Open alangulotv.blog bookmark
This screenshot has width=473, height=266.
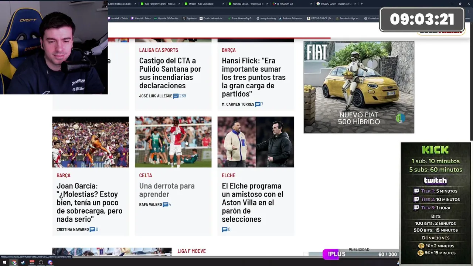coord(266,18)
